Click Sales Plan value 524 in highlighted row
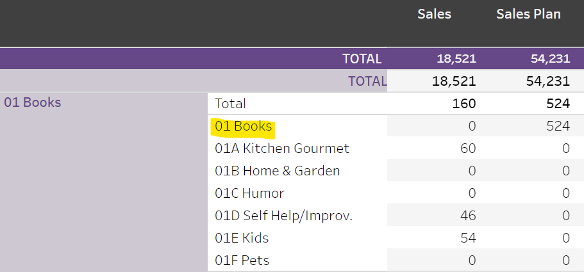This screenshot has width=584, height=272. click(x=558, y=126)
